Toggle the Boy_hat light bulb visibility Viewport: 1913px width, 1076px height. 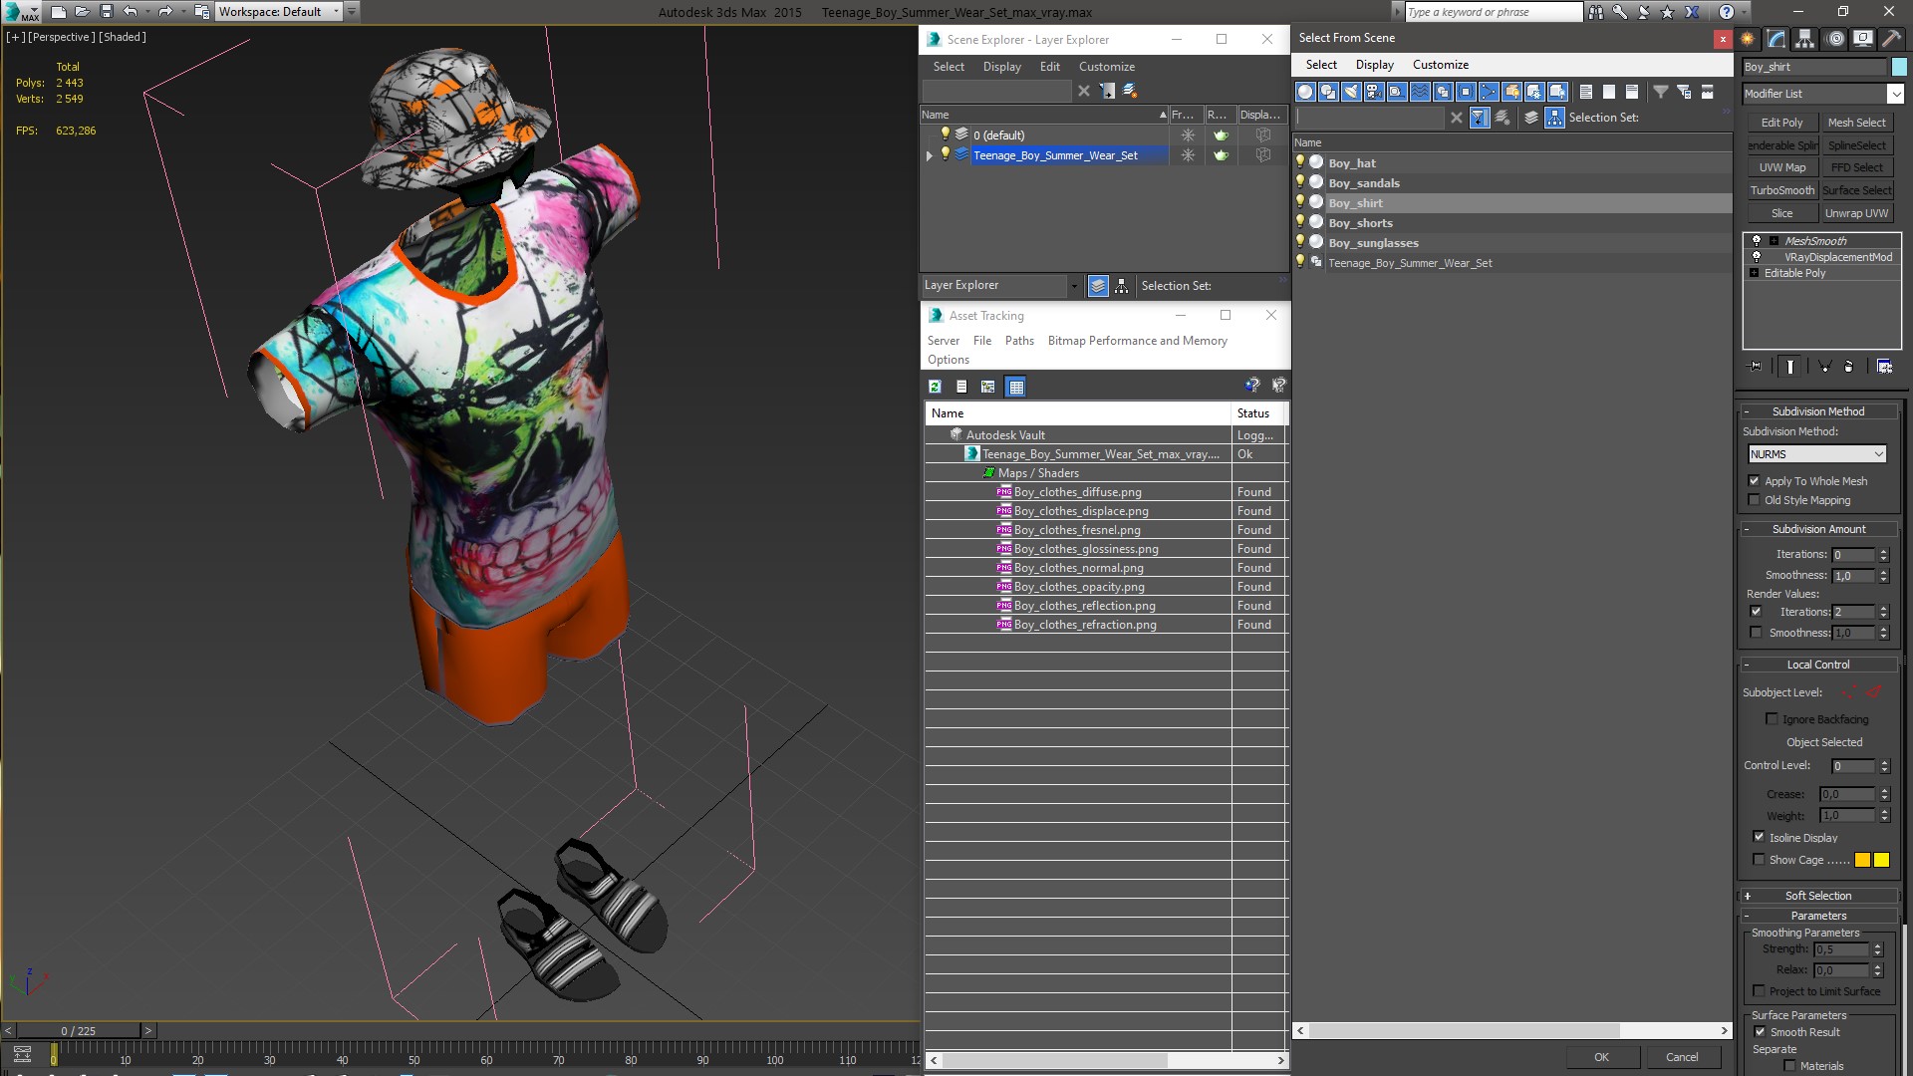pyautogui.click(x=1300, y=162)
